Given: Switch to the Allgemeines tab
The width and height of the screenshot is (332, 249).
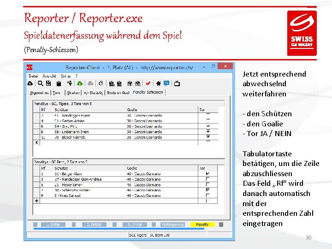Looking at the screenshot, I should (x=39, y=93).
